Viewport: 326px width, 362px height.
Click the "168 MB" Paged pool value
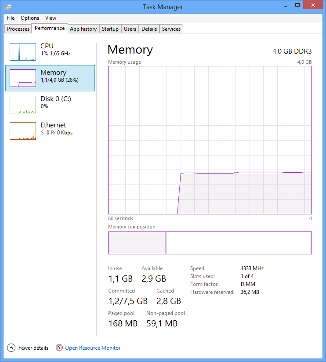click(x=123, y=323)
